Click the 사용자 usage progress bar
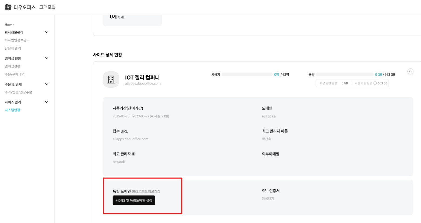The image size is (421, 223). tap(247, 75)
